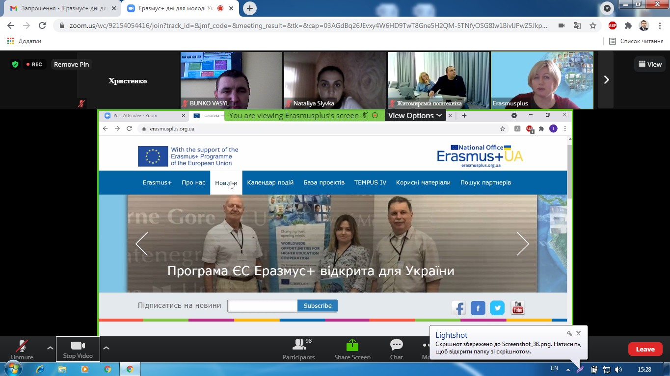Click Remove Pin button

click(72, 64)
